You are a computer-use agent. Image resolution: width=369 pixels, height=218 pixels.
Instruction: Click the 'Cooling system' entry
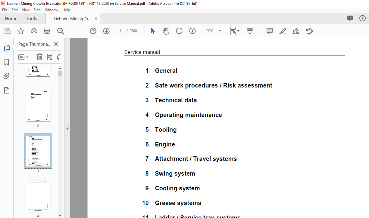(177, 188)
